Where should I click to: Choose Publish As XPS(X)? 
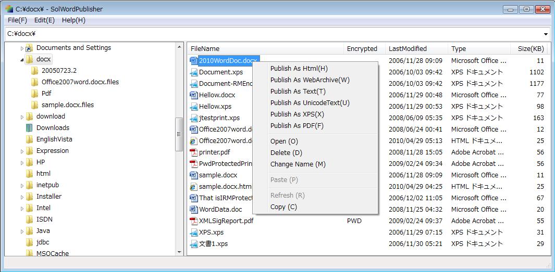click(x=315, y=114)
